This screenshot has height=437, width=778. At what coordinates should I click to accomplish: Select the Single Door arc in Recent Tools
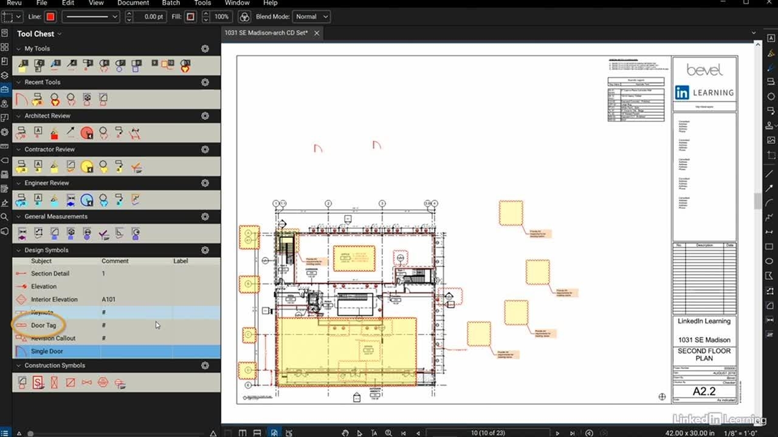22,98
